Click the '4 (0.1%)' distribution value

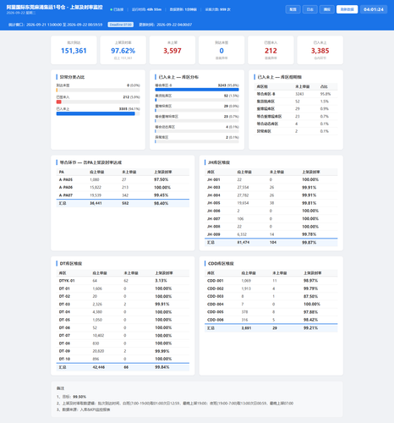pos(233,127)
